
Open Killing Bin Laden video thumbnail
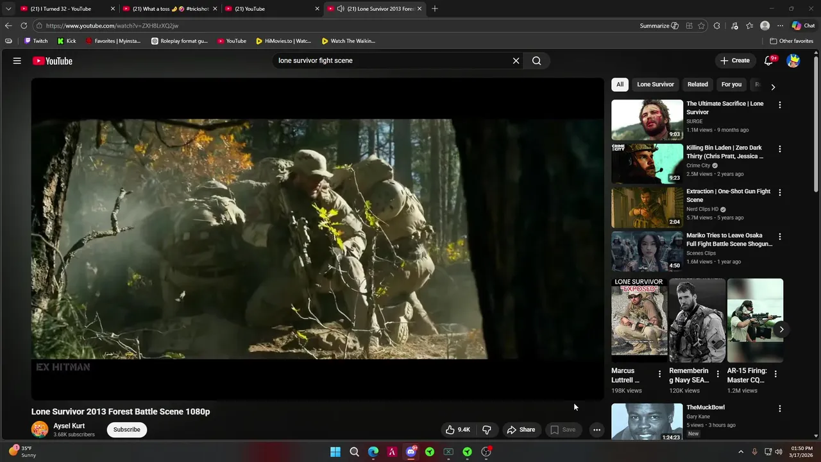tap(647, 164)
